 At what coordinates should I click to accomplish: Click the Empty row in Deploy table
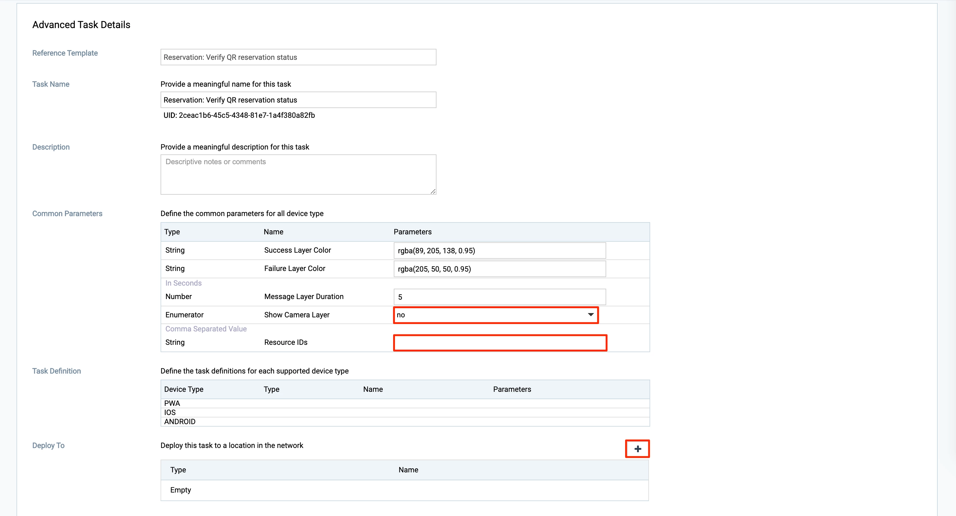tap(181, 490)
